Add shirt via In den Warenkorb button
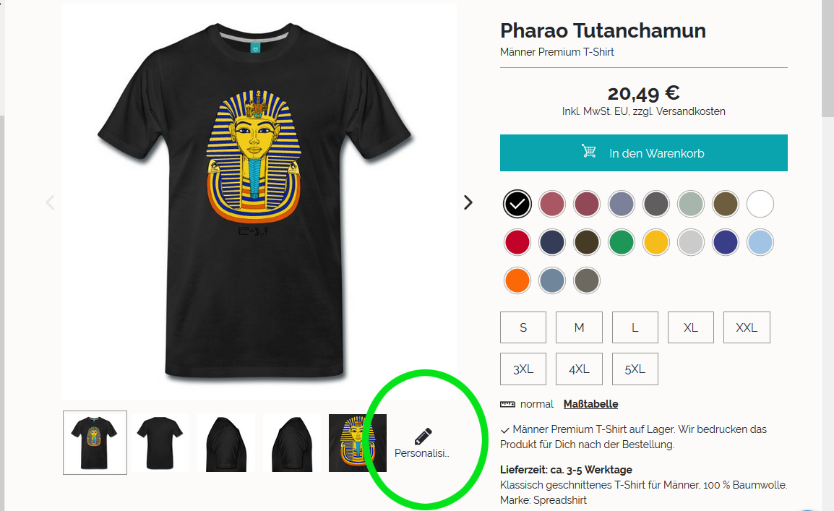834x511 pixels. [644, 153]
